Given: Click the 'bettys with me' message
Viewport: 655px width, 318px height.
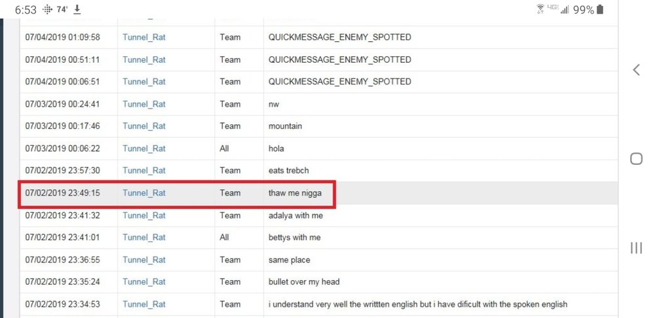Looking at the screenshot, I should click(295, 238).
